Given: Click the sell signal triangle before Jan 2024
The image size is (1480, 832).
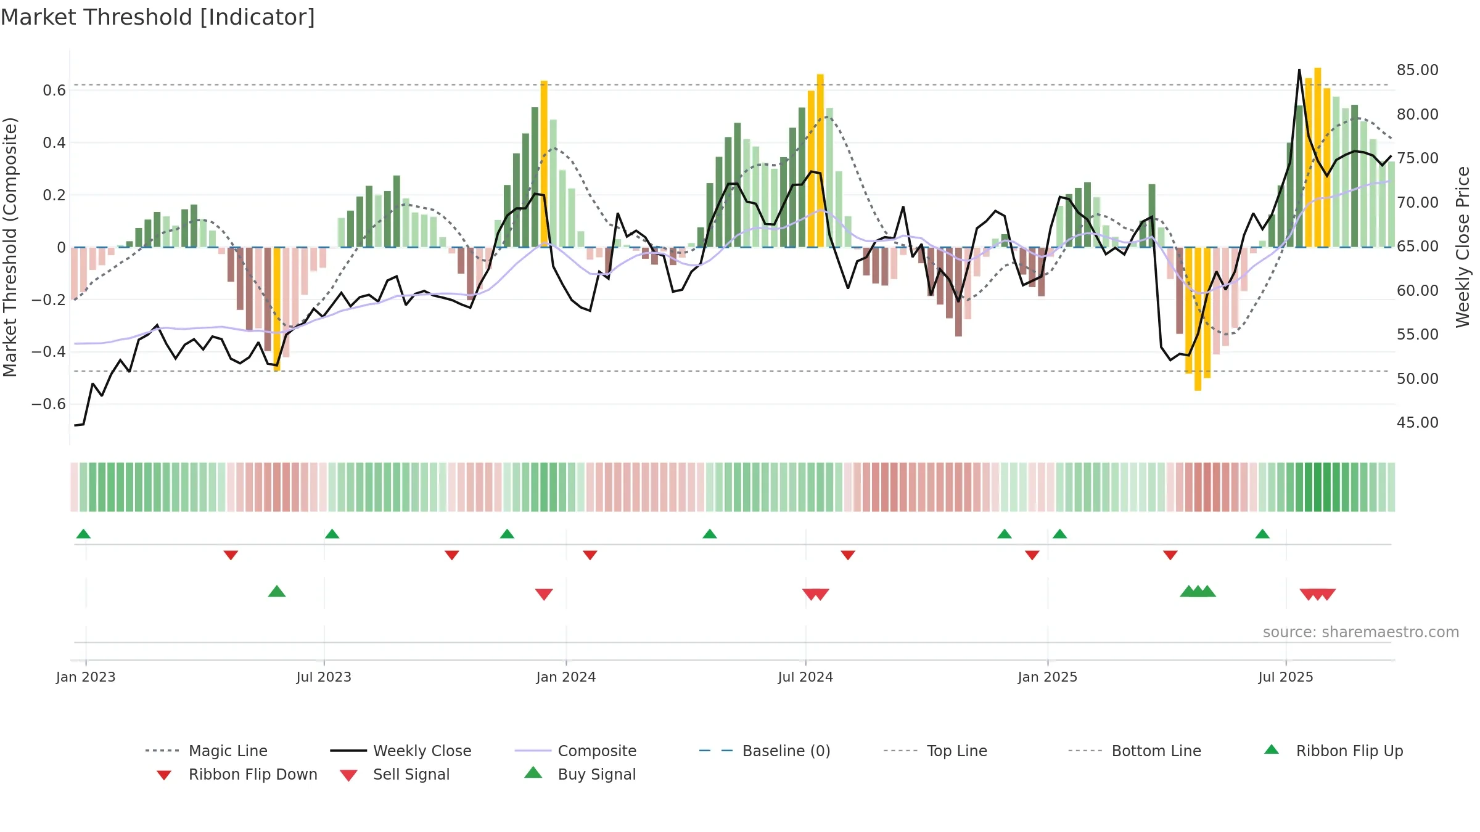Looking at the screenshot, I should pos(544,594).
